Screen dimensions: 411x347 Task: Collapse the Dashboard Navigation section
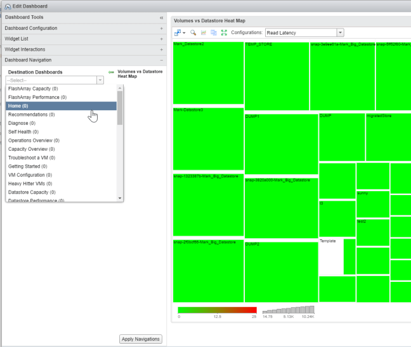pyautogui.click(x=161, y=60)
